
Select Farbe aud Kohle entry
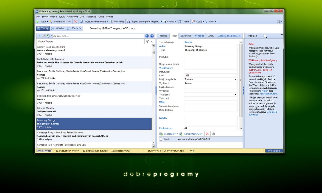click(x=94, y=63)
